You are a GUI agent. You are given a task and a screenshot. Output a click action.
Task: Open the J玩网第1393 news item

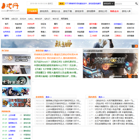64,103
